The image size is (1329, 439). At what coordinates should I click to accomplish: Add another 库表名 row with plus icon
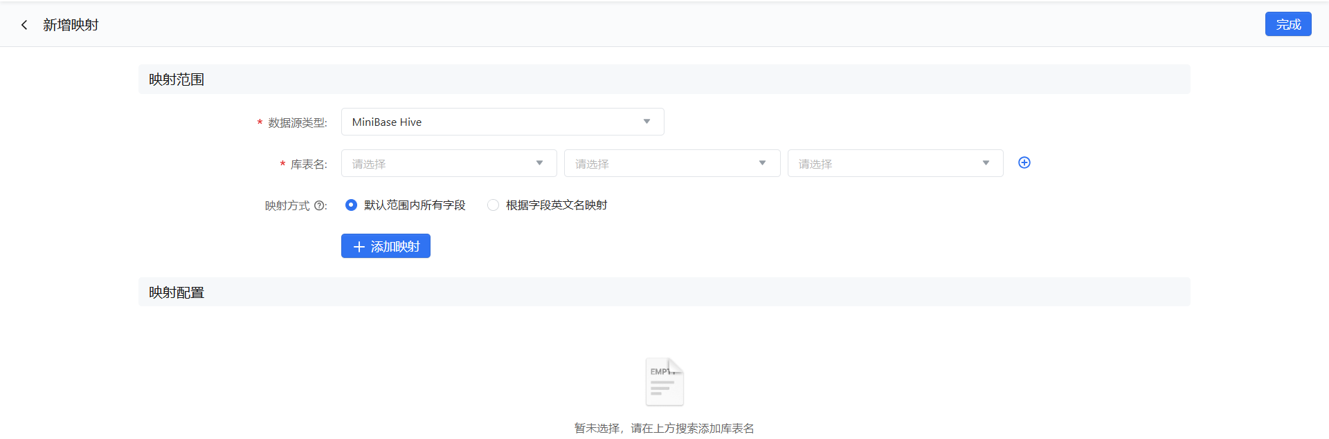[x=1024, y=162]
